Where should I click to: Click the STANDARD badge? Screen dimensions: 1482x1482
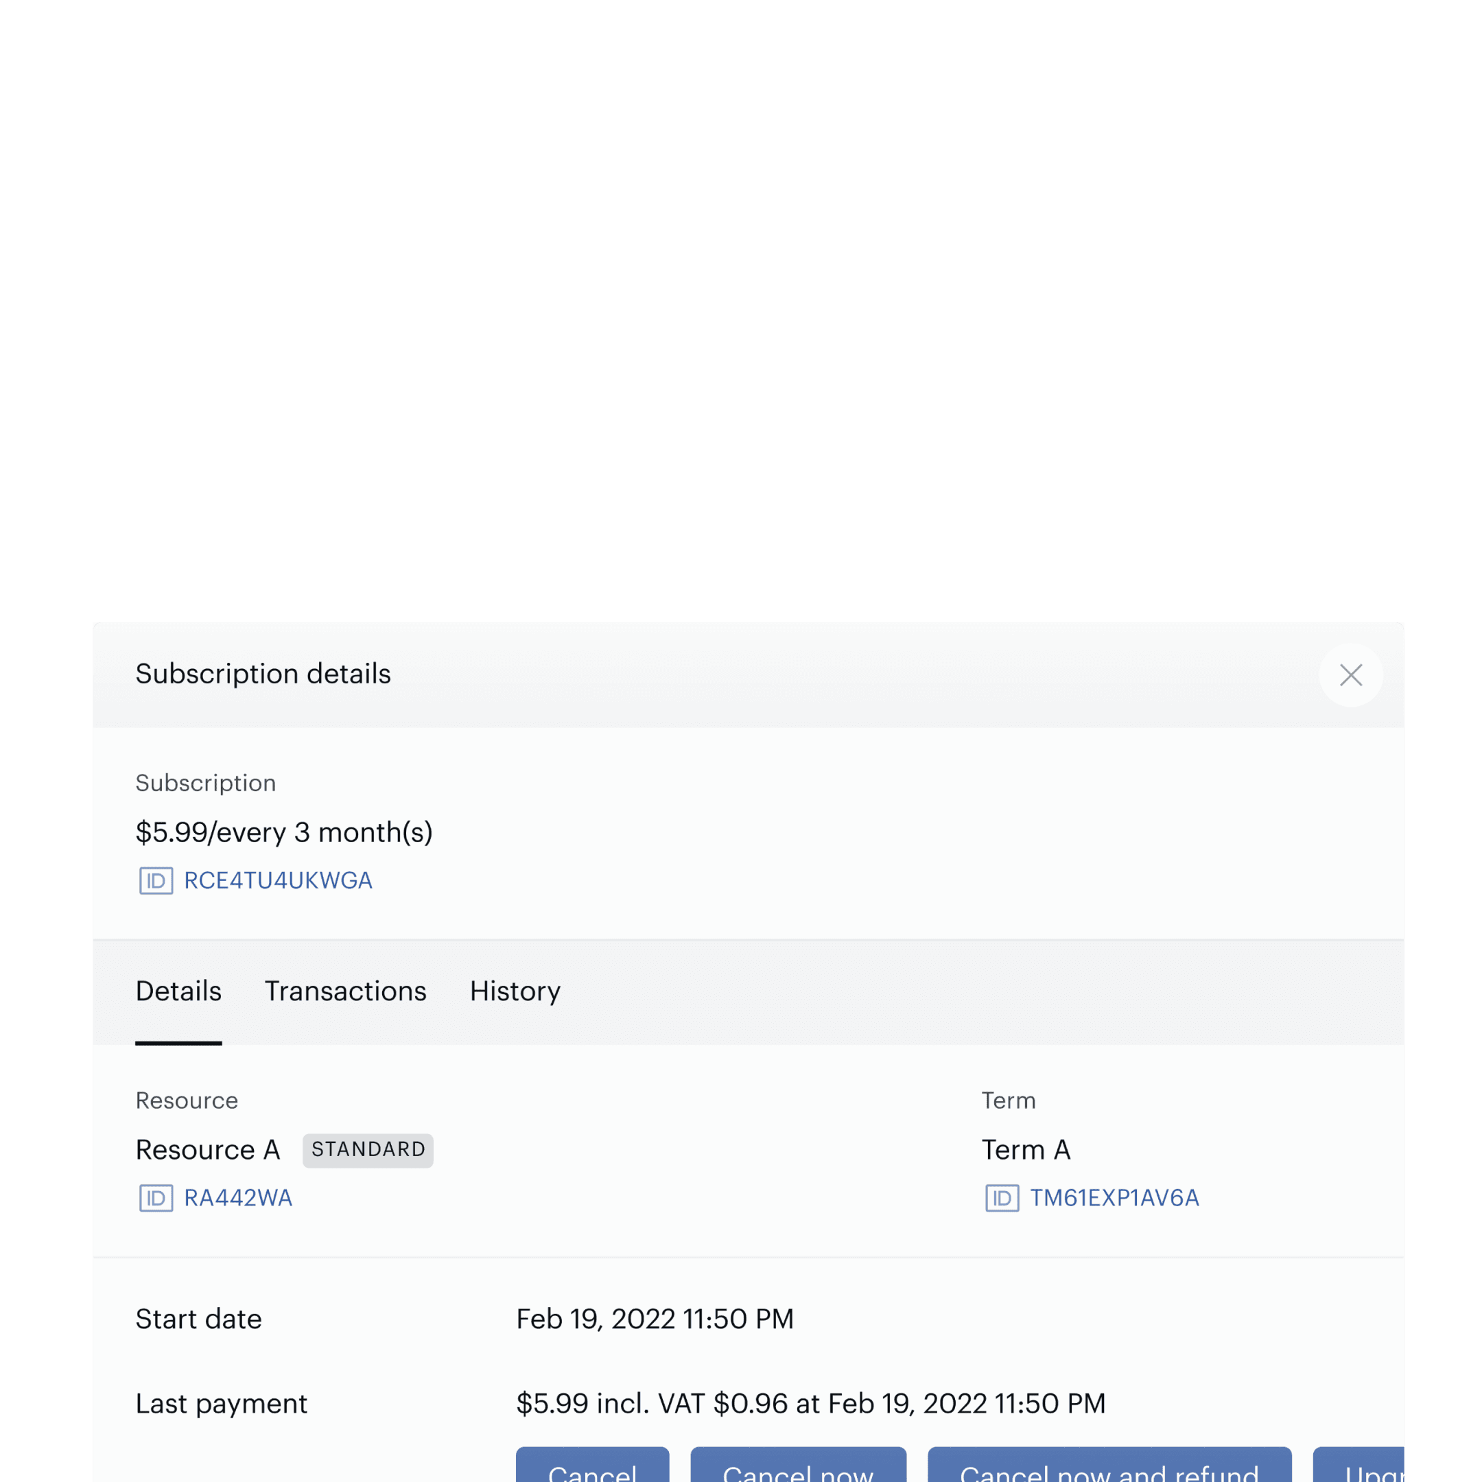[x=368, y=1150]
